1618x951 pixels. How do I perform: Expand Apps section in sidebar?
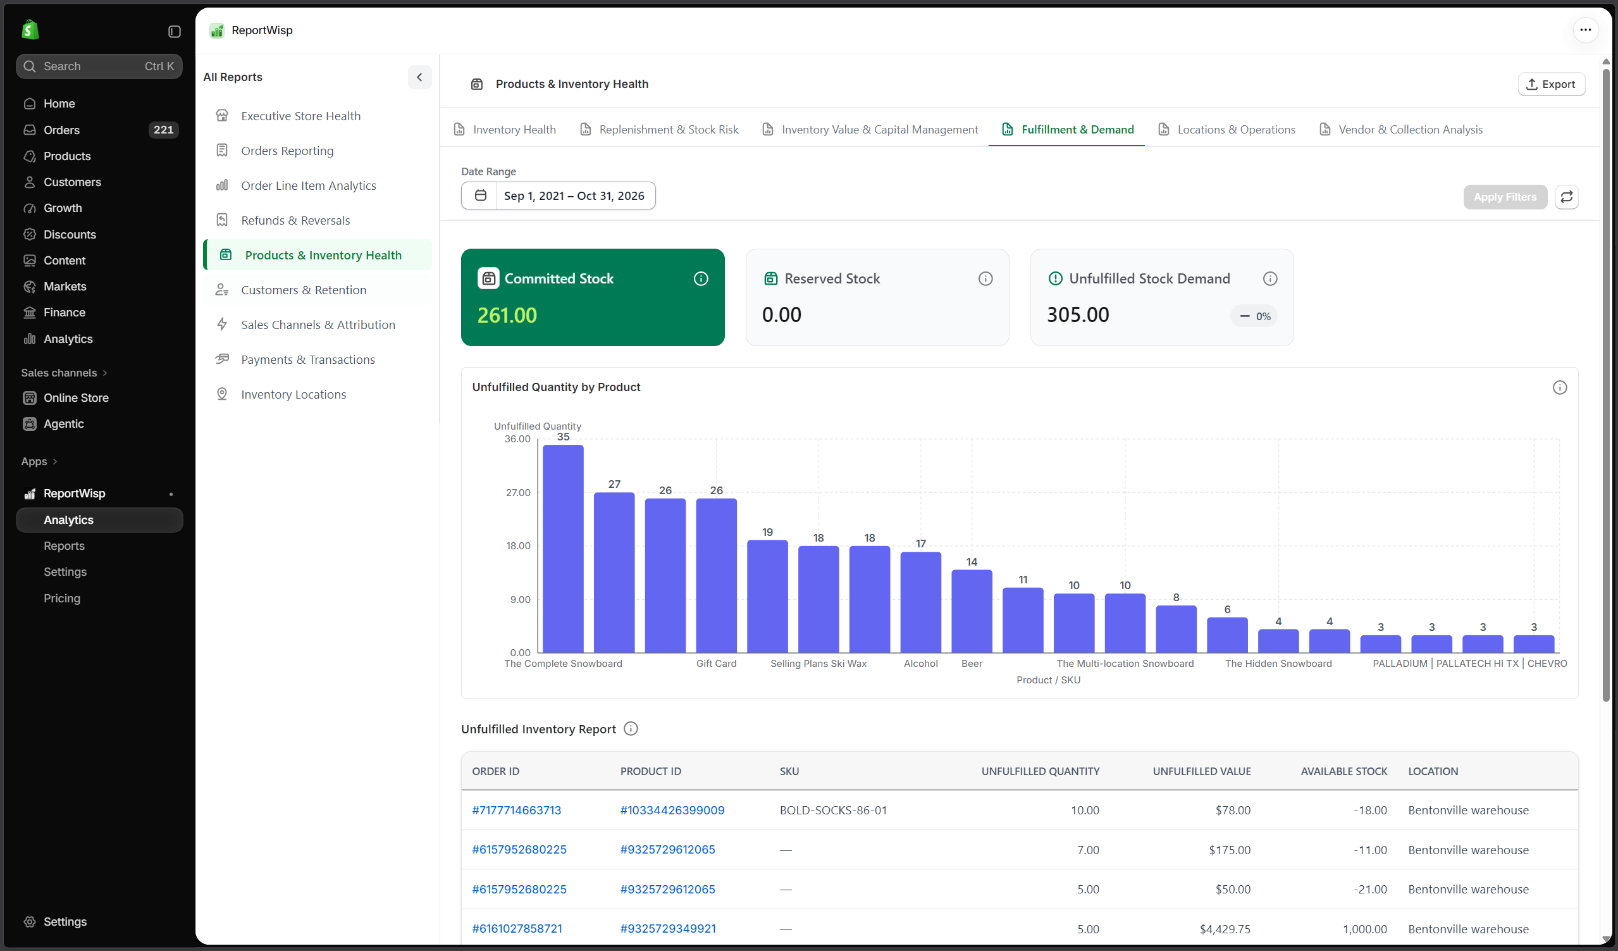pyautogui.click(x=39, y=461)
